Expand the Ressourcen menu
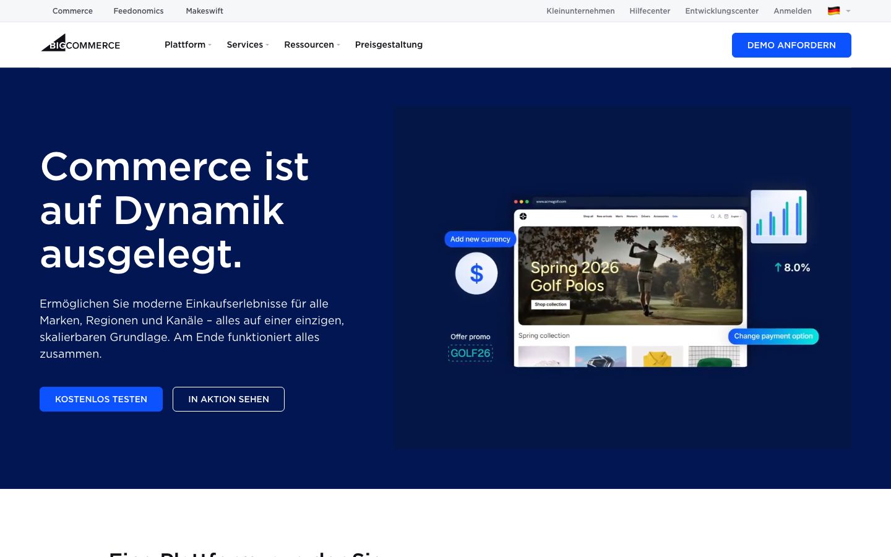The image size is (891, 557). pyautogui.click(x=312, y=45)
